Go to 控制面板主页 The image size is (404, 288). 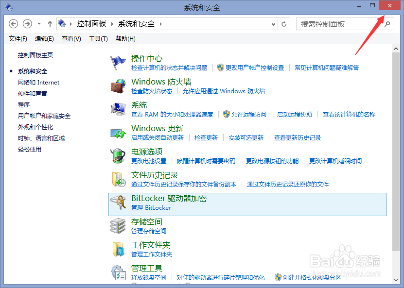(35, 55)
